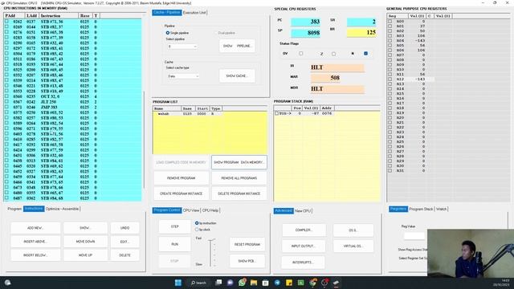Click SHOW PROGRAM DATA MEMORY button
Screen dimensions: 514x289
(239, 162)
